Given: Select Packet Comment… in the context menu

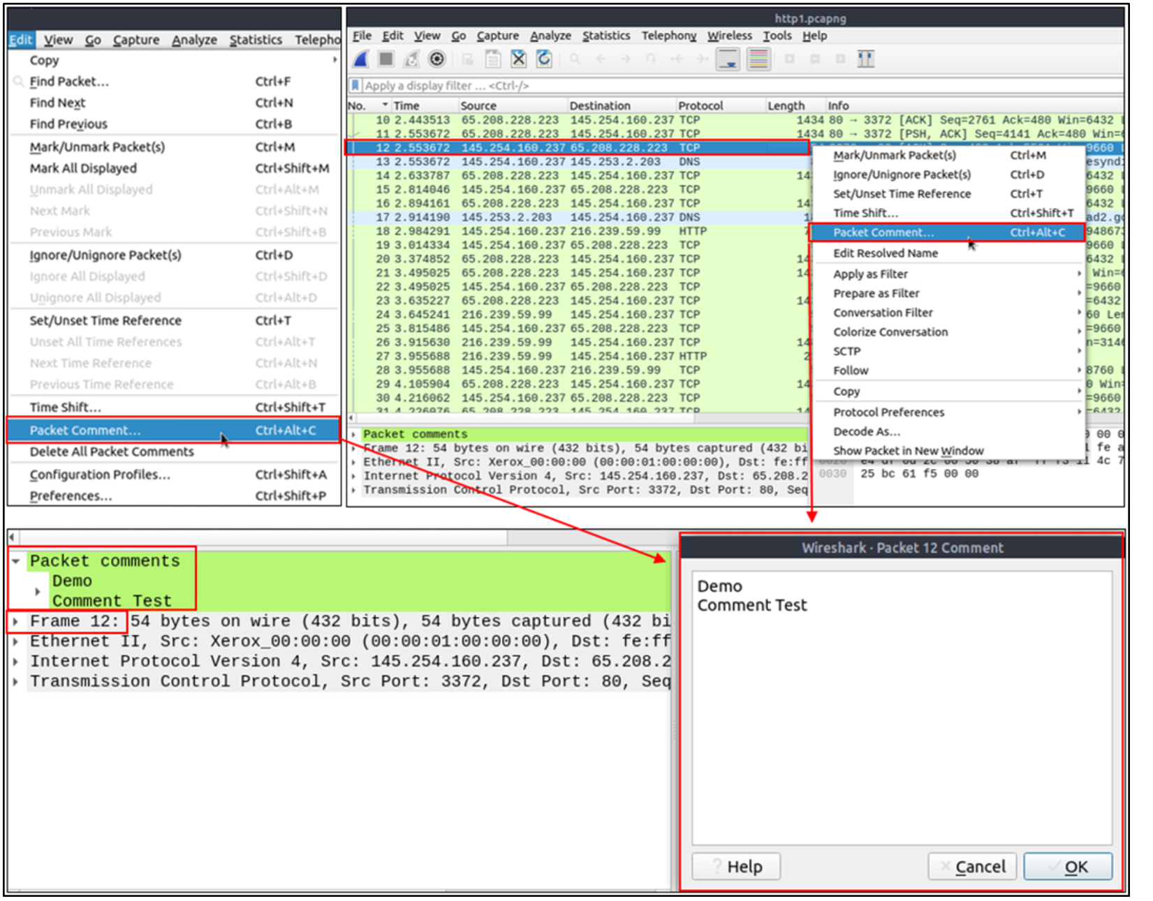Looking at the screenshot, I should (948, 232).
